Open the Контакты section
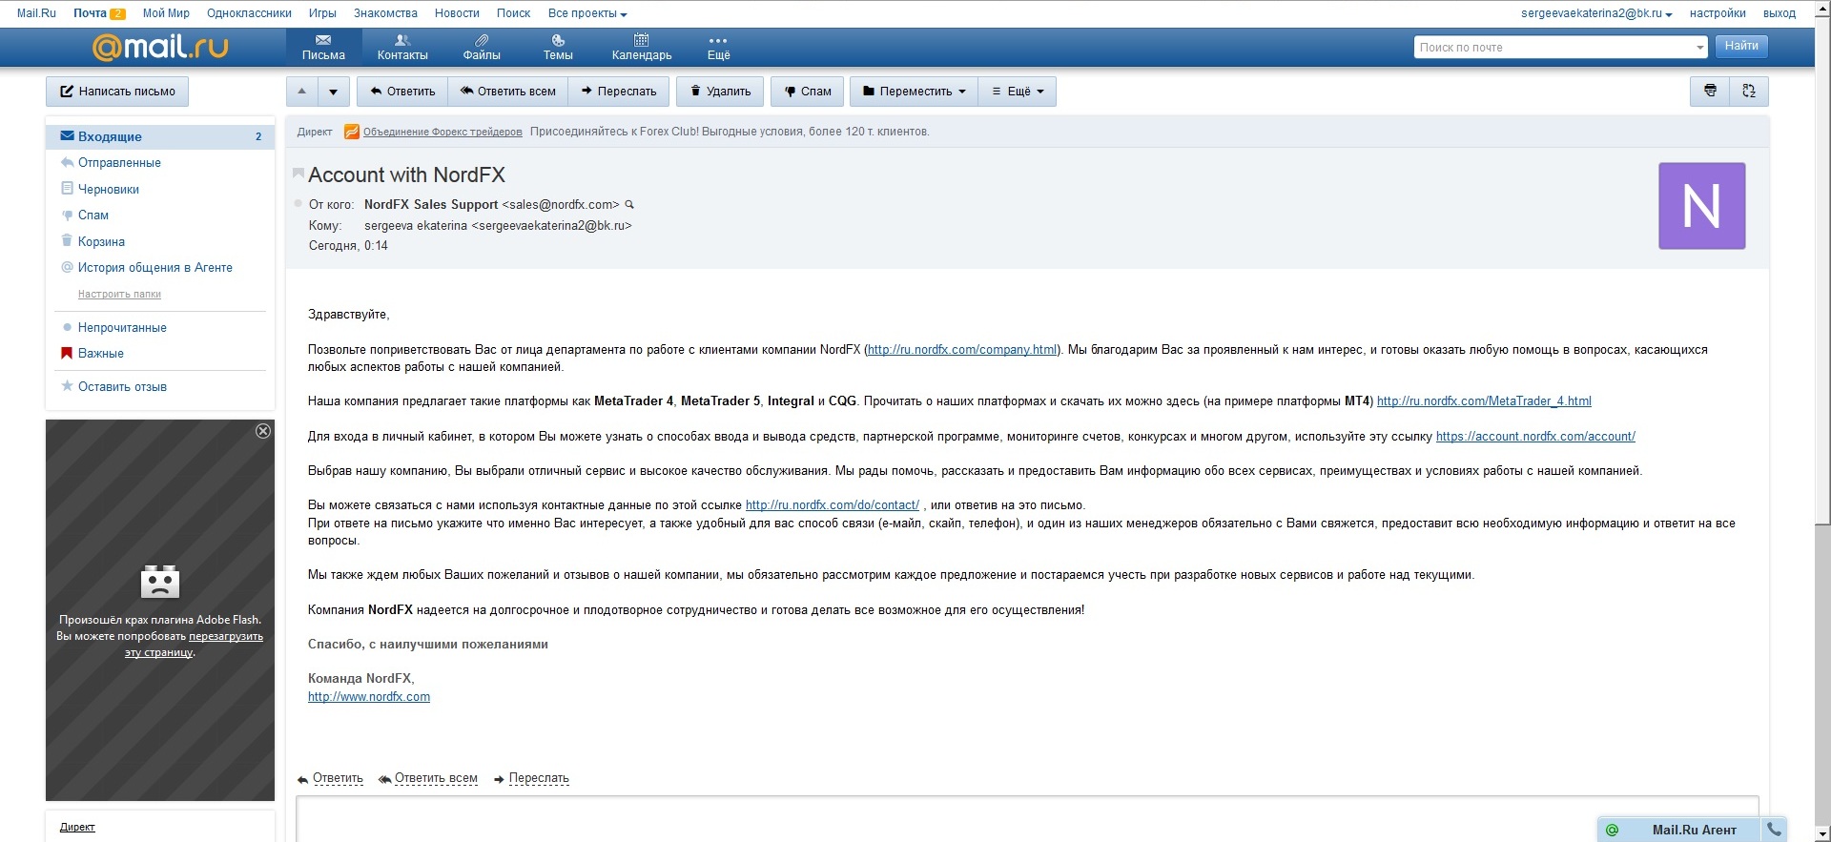The image size is (1831, 842). 402,47
